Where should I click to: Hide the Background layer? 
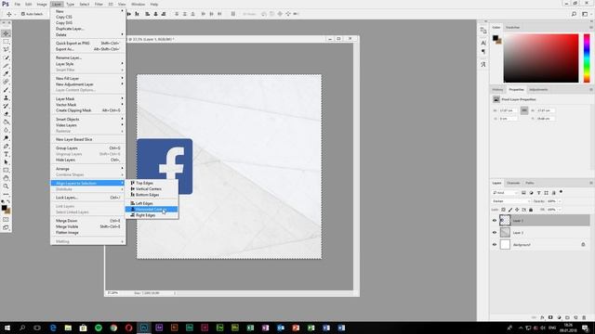coord(495,245)
